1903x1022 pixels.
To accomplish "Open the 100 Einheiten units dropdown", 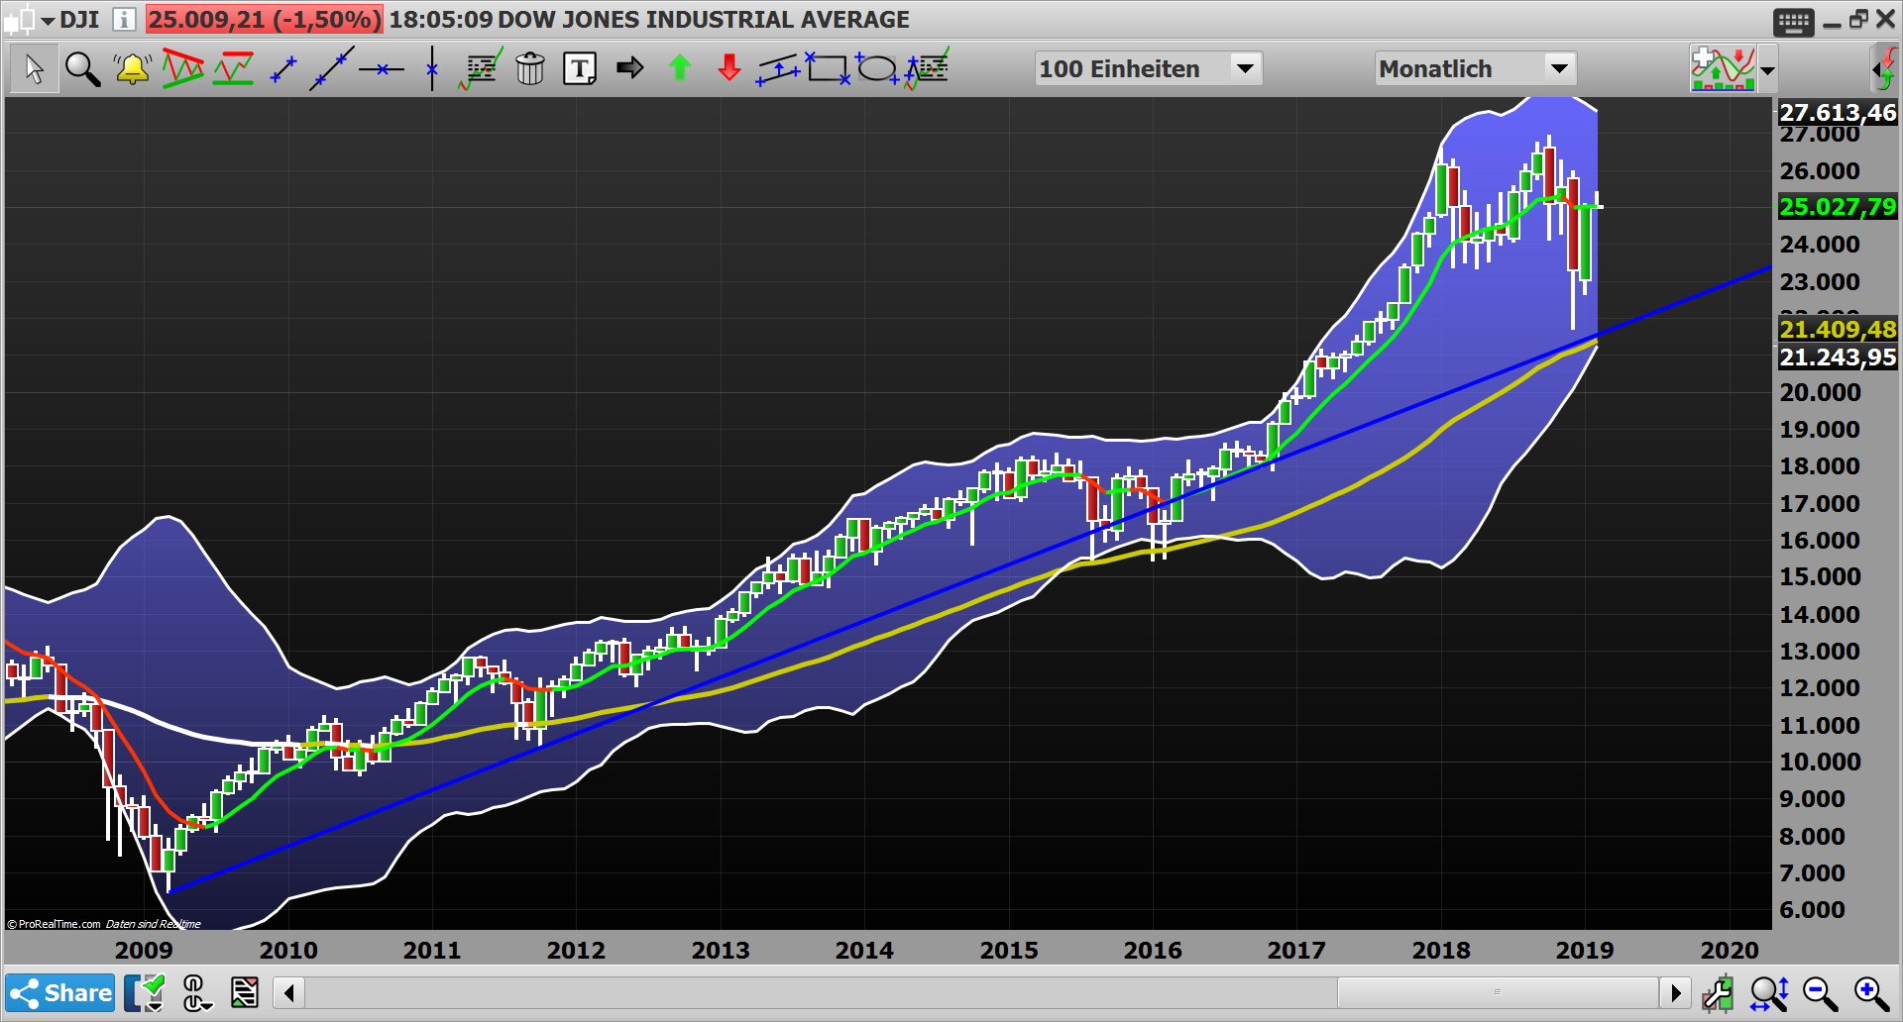I will click(1148, 69).
